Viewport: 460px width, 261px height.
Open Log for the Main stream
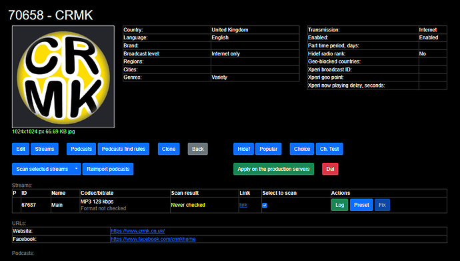click(x=340, y=205)
